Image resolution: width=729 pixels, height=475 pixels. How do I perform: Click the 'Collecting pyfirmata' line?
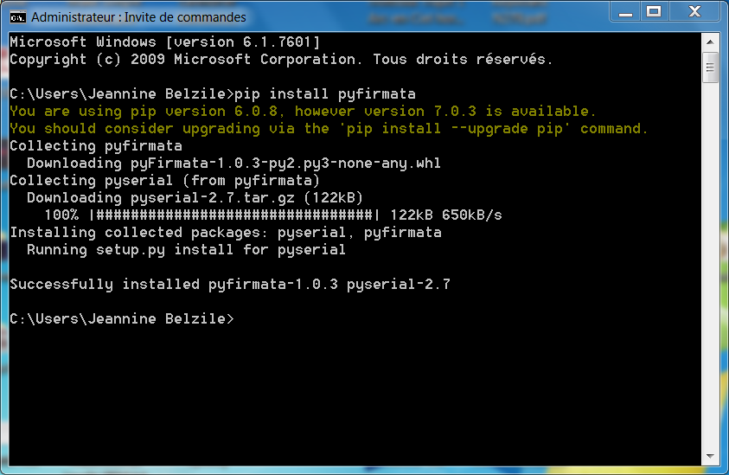tap(96, 146)
